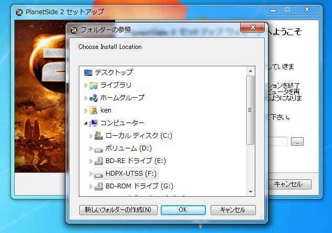Click the HDPX-UTSS (F:) drive icon
This screenshot has width=332, height=233.
pos(99,175)
